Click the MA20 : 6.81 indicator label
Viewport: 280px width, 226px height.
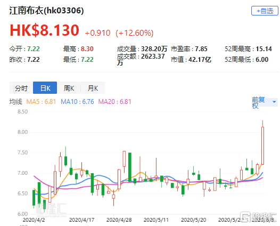(114, 102)
